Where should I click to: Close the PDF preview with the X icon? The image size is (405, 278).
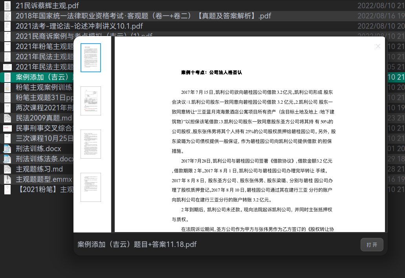click(x=378, y=46)
